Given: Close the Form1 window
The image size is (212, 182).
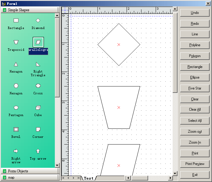Looking at the screenshot, I should click(208, 4).
